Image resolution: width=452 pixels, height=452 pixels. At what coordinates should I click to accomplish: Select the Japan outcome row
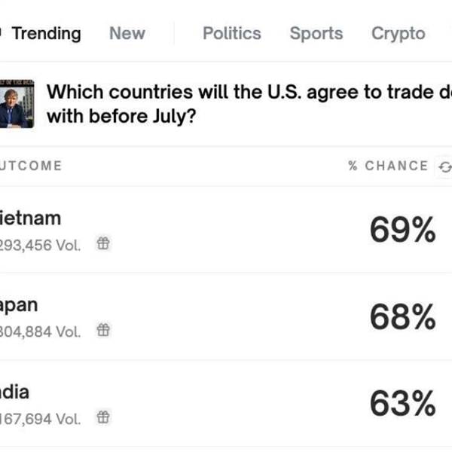[226, 316]
